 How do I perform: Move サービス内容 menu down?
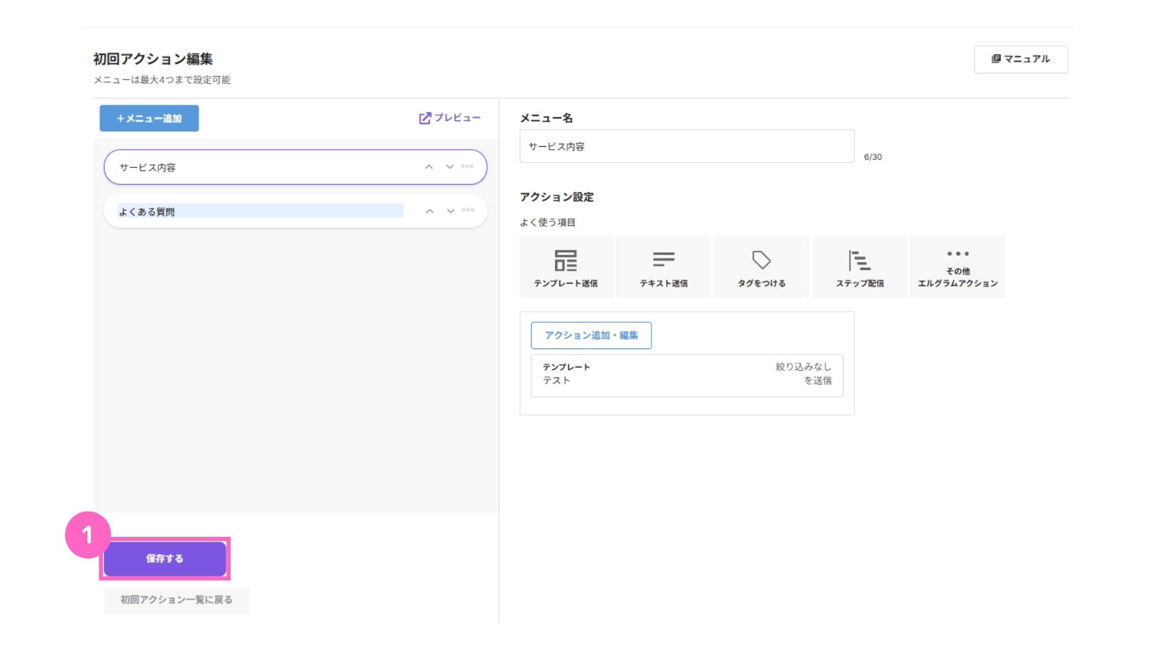pyautogui.click(x=450, y=167)
